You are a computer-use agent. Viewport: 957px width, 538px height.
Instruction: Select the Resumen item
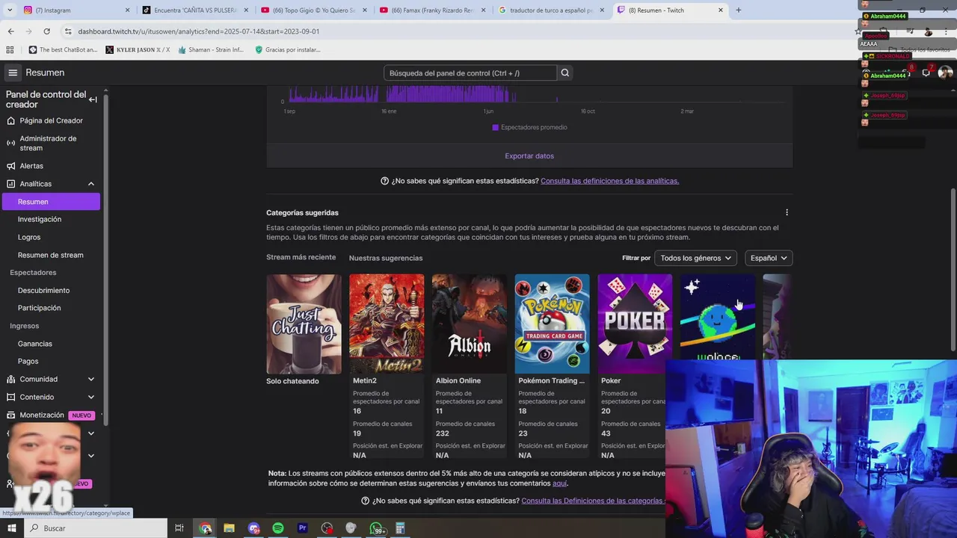51,202
